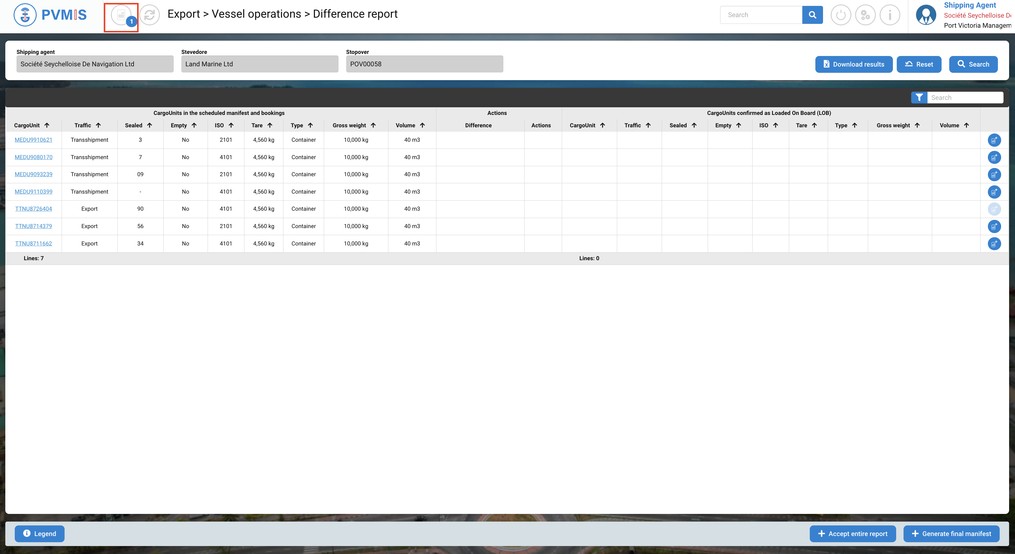Click the blue magnifier button in the top search
The image size is (1015, 554).
[812, 15]
